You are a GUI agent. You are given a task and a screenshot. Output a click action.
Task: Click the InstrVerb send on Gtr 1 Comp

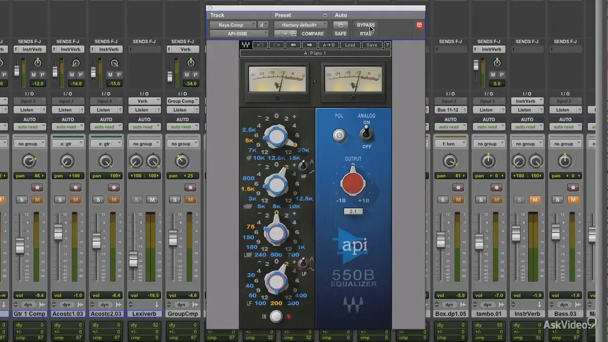tap(32, 49)
